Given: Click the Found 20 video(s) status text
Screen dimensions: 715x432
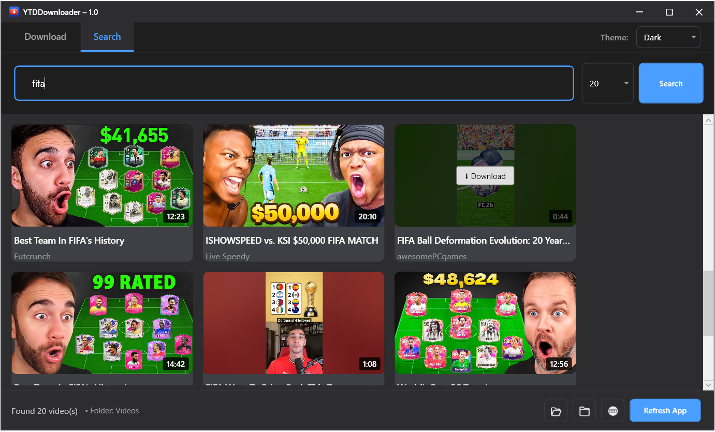Looking at the screenshot, I should pos(45,411).
